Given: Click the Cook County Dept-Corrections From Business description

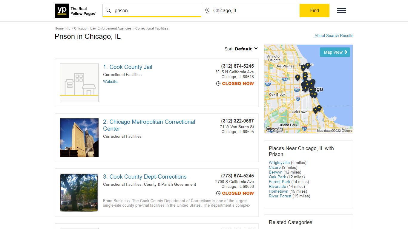Looking at the screenshot, I should (177, 203).
